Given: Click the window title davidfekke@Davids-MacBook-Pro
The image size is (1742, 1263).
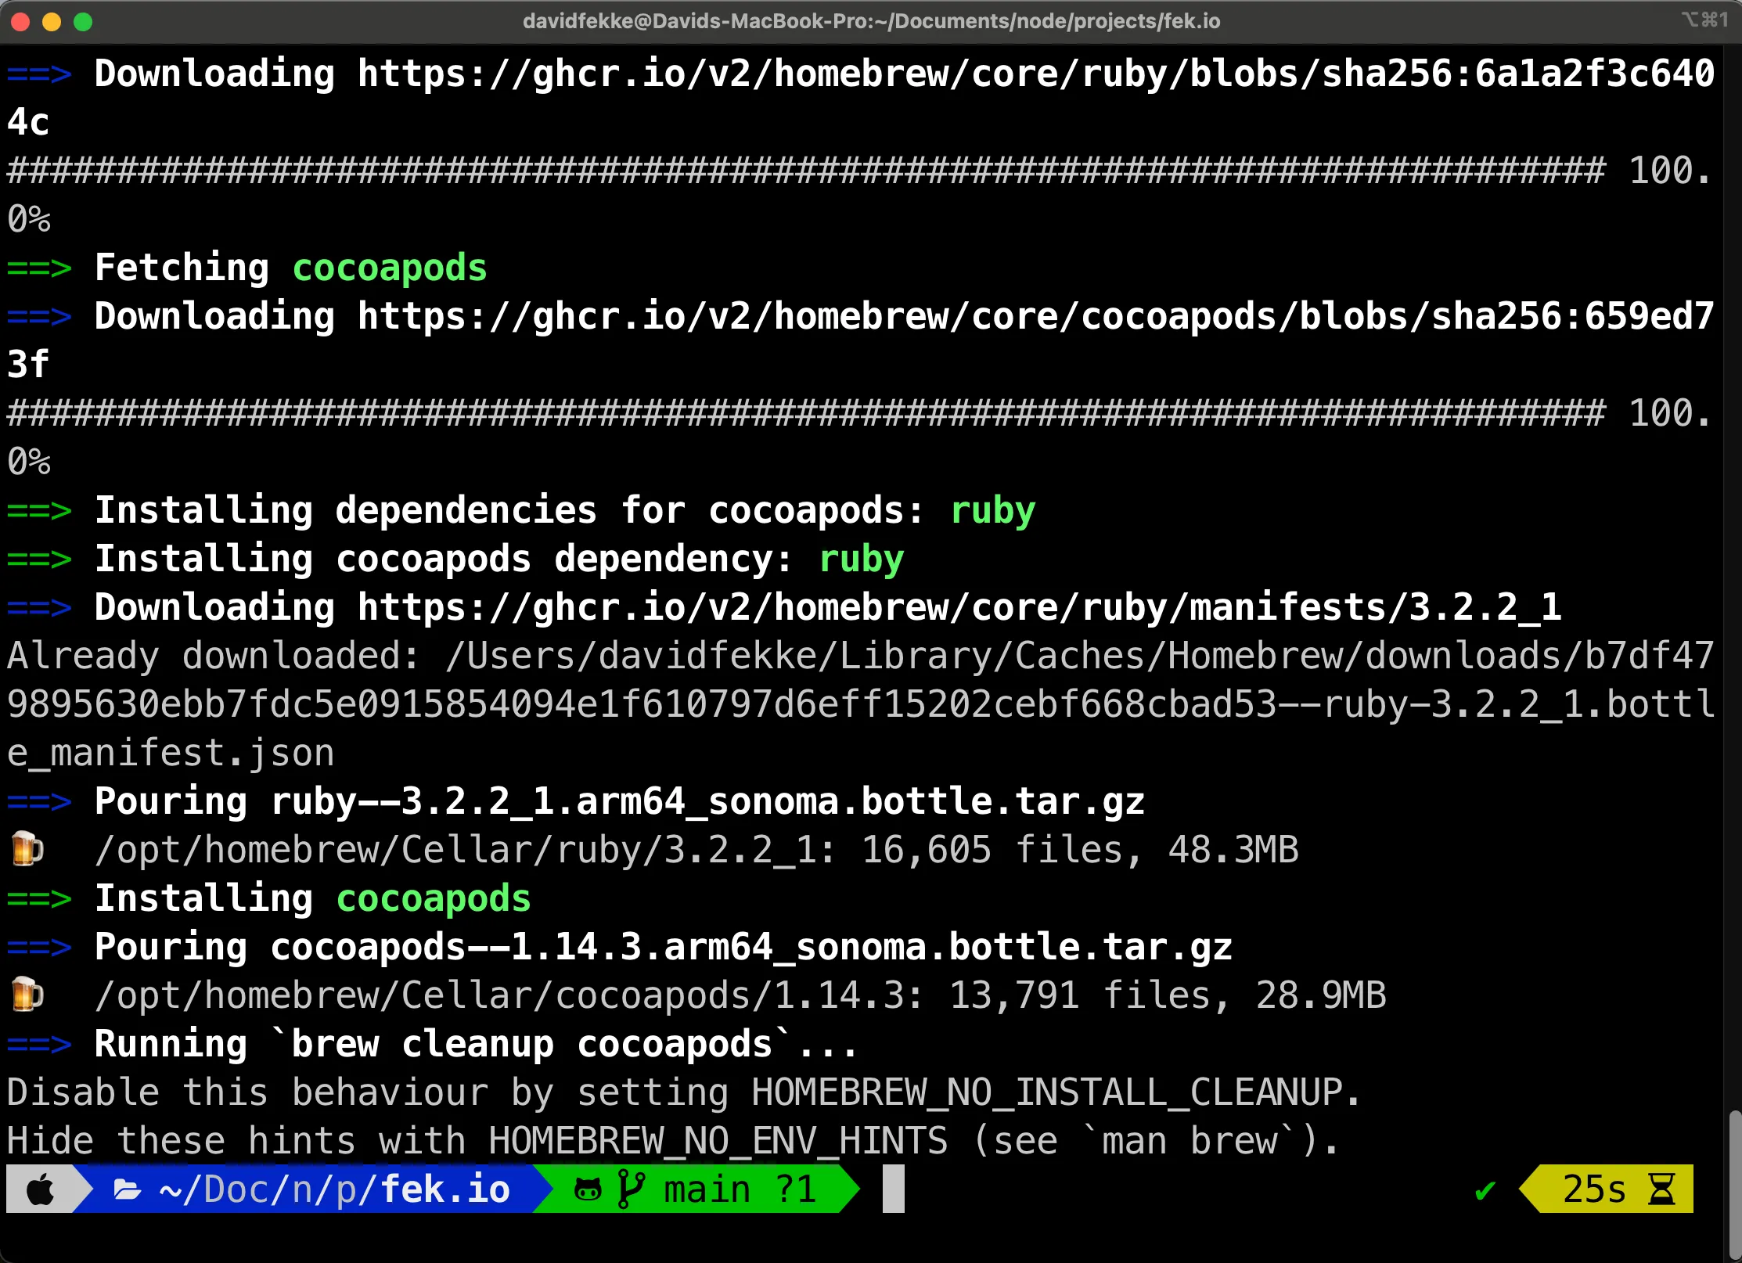Looking at the screenshot, I should click(x=871, y=20).
